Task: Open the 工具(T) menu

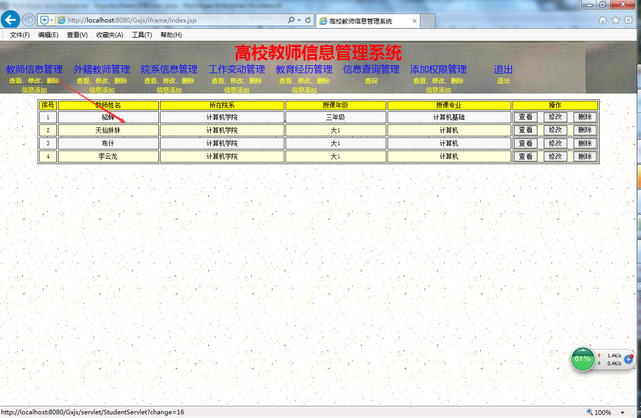Action: (142, 35)
